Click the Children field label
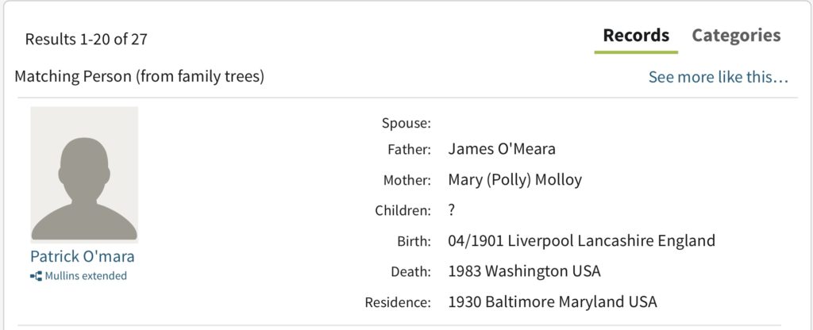The height and width of the screenshot is (330, 813). click(403, 211)
